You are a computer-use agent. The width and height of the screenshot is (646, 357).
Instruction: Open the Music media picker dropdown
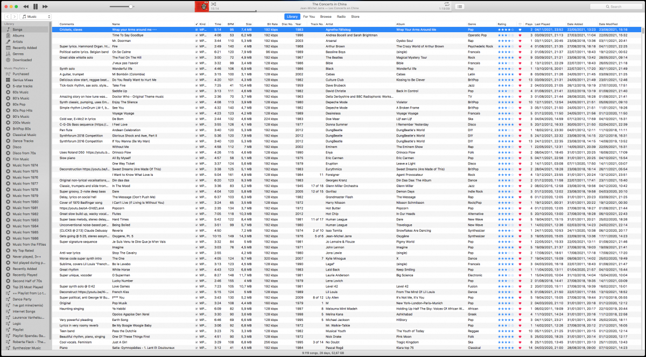[34, 17]
